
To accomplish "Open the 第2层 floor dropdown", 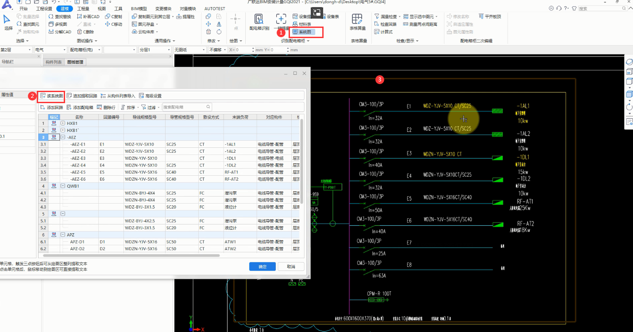I will click(x=16, y=50).
